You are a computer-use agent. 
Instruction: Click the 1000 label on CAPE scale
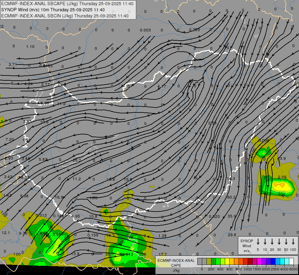pos(248,269)
